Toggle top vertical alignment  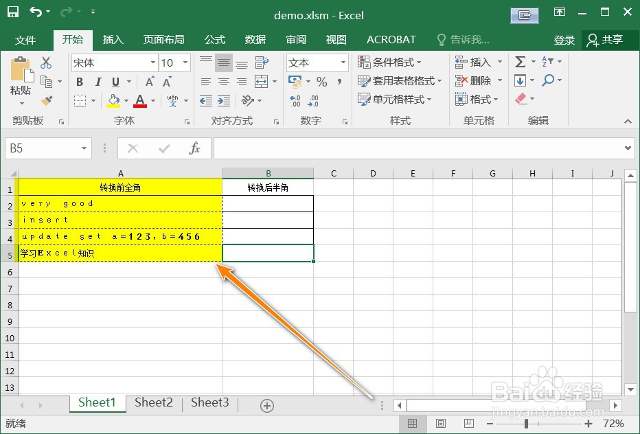coord(206,62)
